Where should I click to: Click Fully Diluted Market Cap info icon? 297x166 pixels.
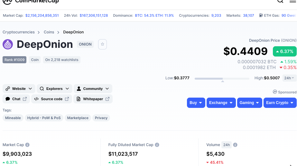(x=157, y=145)
